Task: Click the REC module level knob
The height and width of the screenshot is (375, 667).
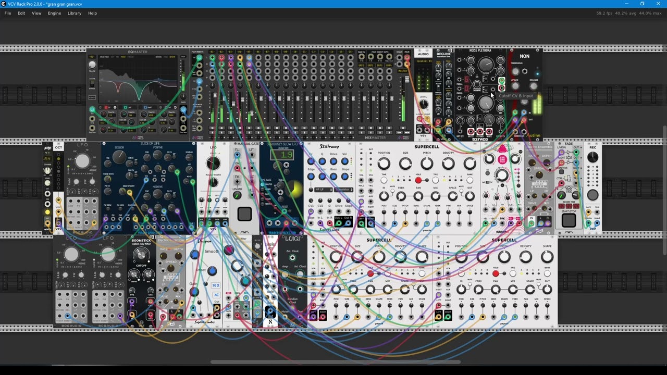Action: click(592, 157)
